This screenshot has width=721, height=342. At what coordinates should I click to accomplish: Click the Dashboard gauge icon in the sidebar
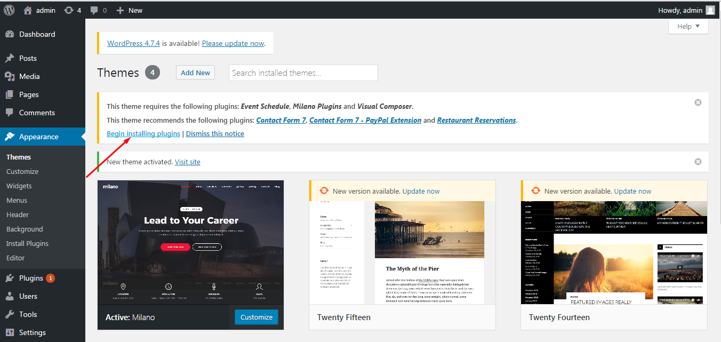click(10, 34)
